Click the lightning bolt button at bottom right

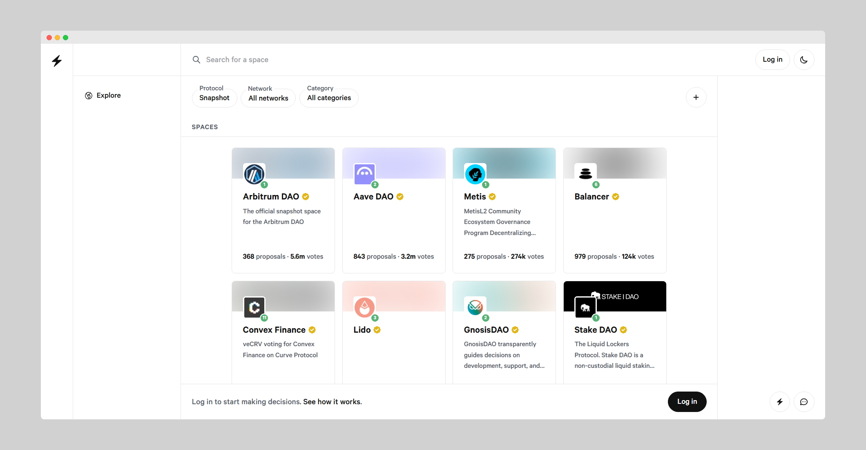click(779, 402)
